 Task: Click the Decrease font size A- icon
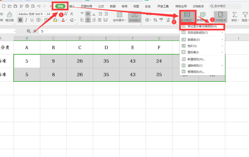(72, 14)
